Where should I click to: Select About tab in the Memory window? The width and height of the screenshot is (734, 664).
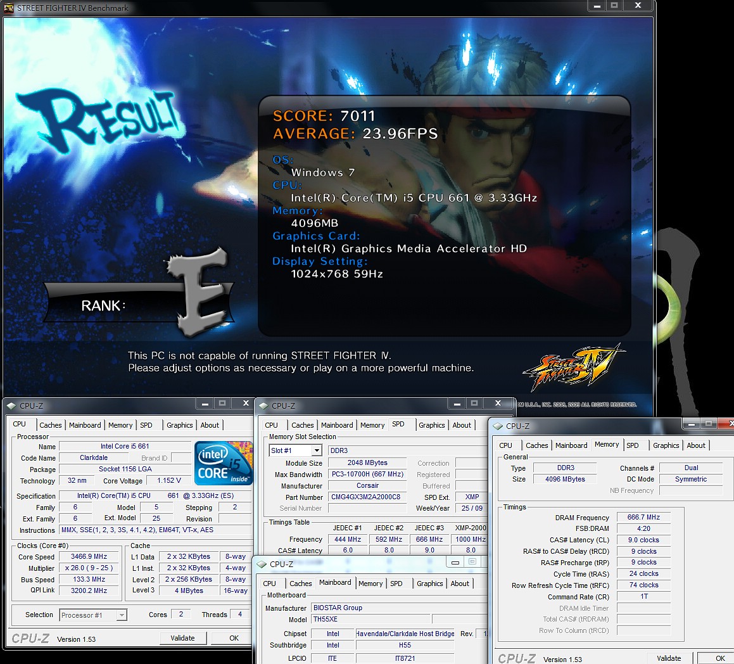pos(696,445)
